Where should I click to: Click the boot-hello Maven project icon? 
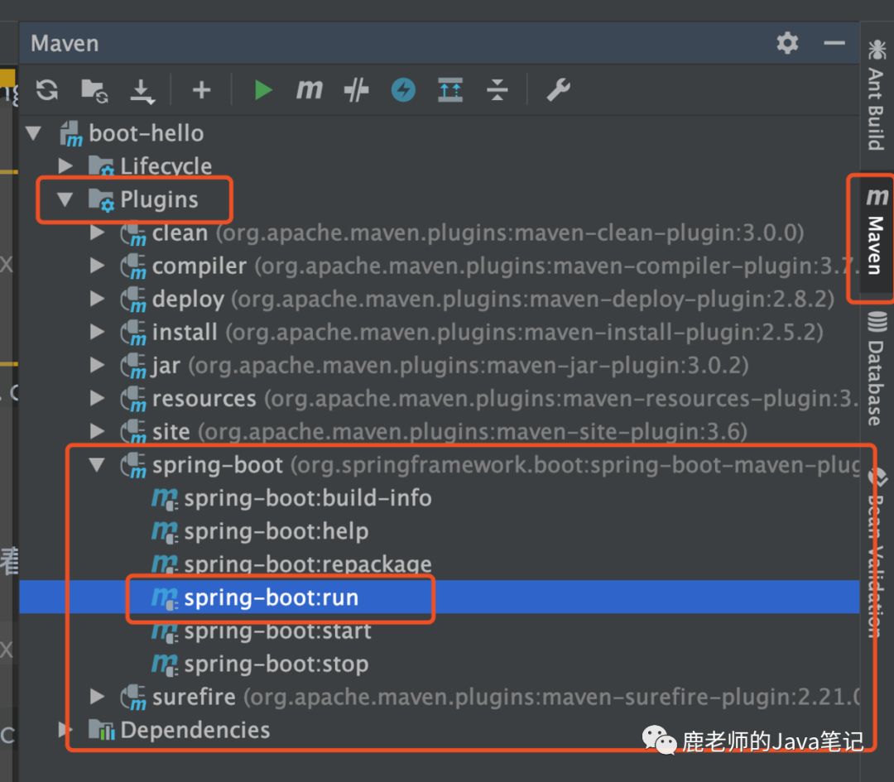pos(71,133)
